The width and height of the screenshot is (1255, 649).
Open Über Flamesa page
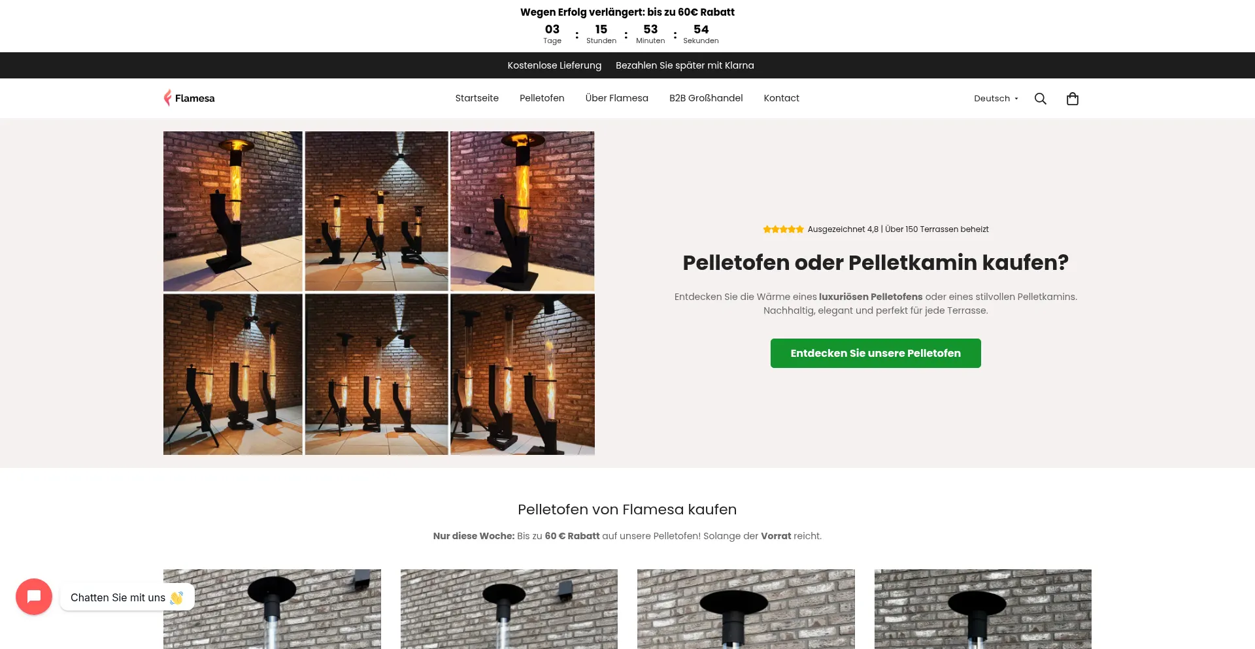pos(616,98)
